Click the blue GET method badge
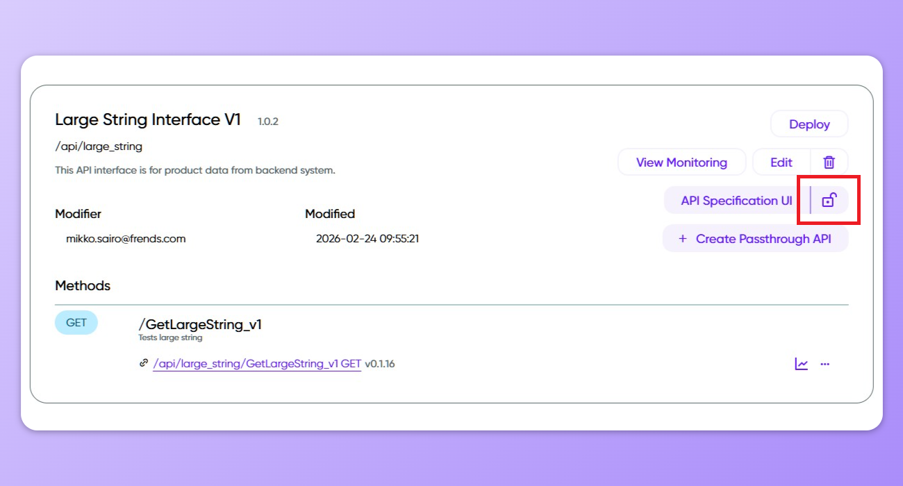 click(x=76, y=323)
